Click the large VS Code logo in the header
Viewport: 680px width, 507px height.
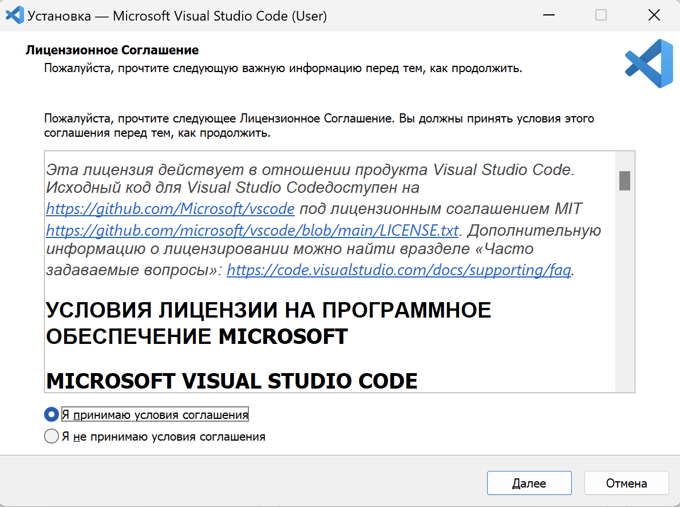point(649,64)
